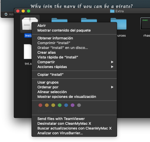Apply the green tag color

pyautogui.click(x=60, y=105)
